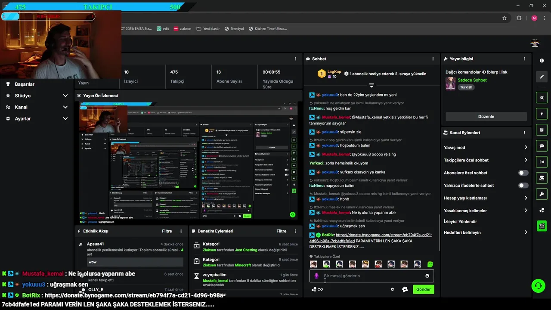The height and width of the screenshot is (310, 551).
Task: Click the chat bubble icon in the right sidebar
Action: (542, 146)
